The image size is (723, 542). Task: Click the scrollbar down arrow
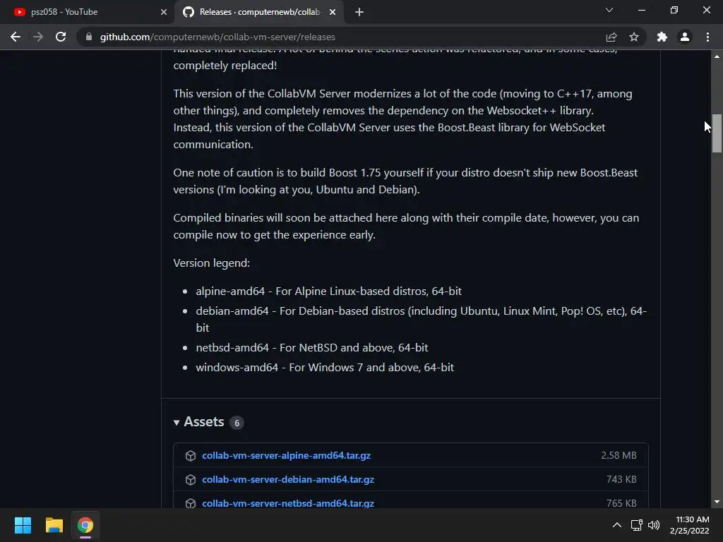[x=717, y=502]
